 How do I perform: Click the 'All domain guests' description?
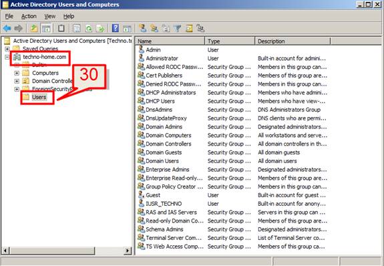pyautogui.click(x=278, y=152)
